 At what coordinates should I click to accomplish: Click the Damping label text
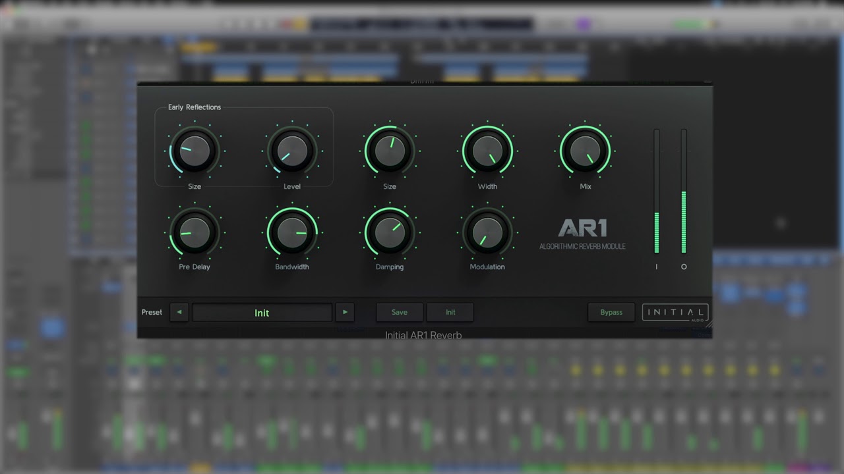[x=390, y=267]
